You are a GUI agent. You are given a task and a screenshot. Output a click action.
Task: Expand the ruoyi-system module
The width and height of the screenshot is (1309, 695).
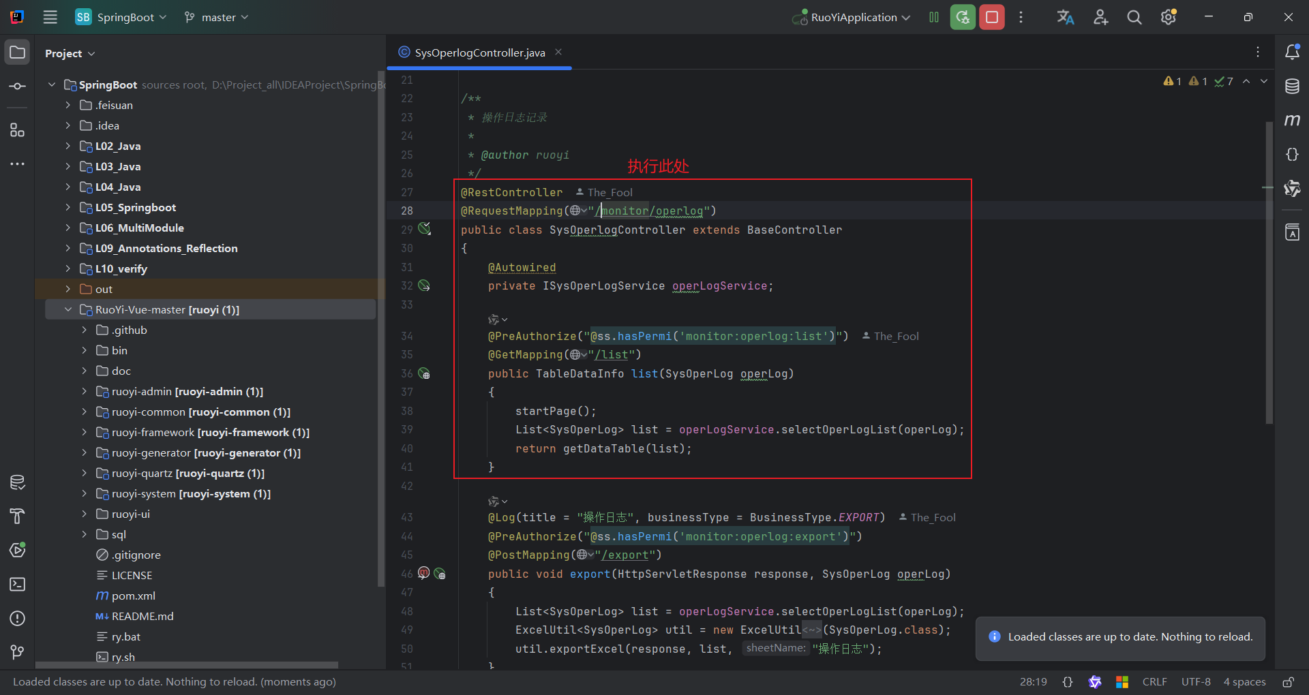[85, 493]
